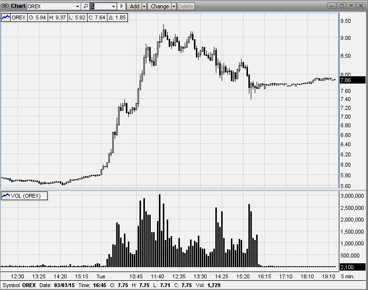Click the Time: 16:45 status entry
Screen dimensions: 368x290
click(x=92, y=285)
